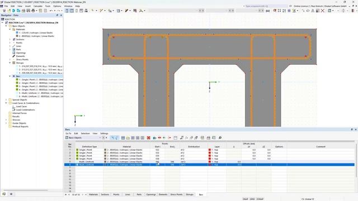Select Openings in Navigator tree
The image size is (358, 201).
(x=21, y=52)
